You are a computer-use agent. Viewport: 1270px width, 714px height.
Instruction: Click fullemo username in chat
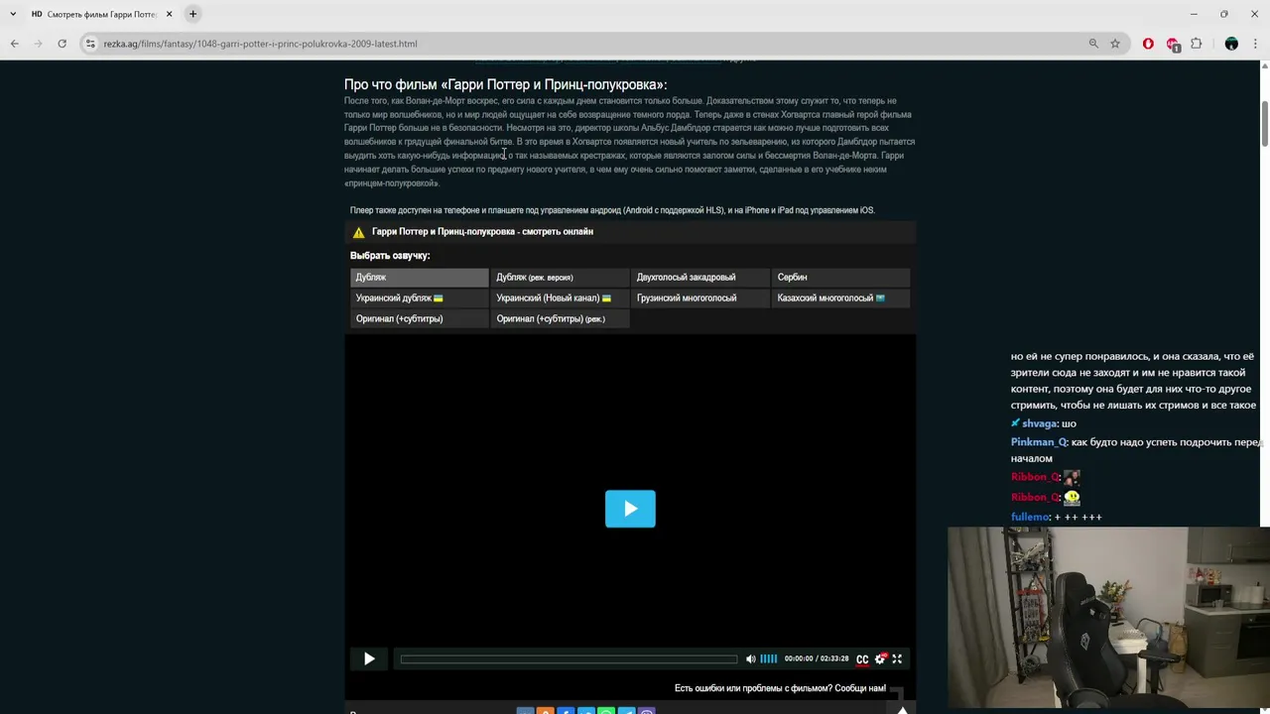1030,518
